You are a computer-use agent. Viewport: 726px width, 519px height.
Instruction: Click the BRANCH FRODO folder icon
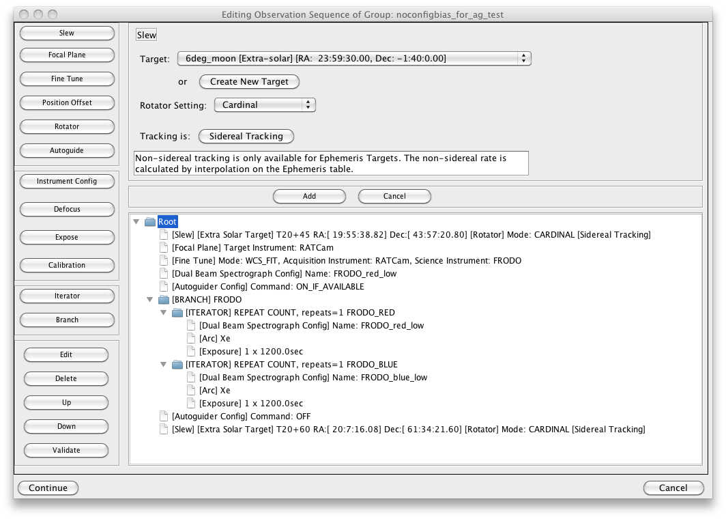(164, 299)
